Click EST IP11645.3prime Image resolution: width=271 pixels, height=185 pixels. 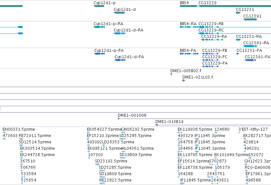[x=197, y=152]
